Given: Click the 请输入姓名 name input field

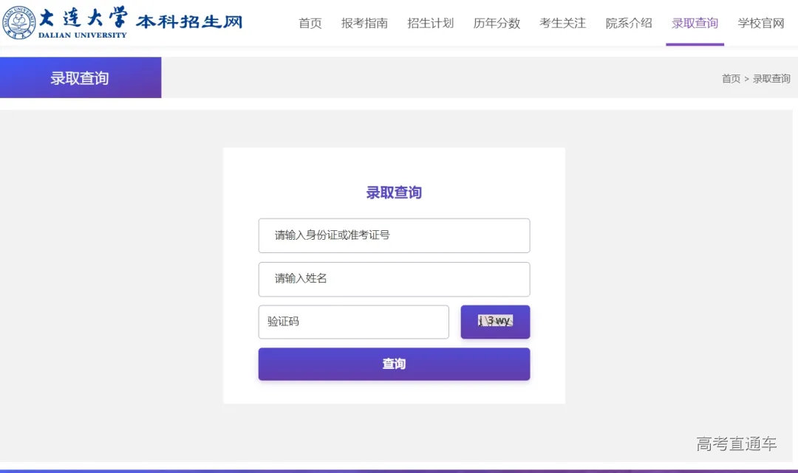Looking at the screenshot, I should coord(394,279).
